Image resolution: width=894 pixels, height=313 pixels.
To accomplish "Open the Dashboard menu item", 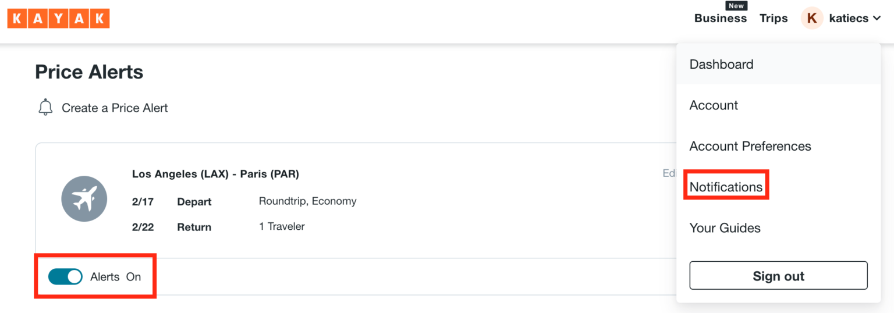I will click(x=721, y=65).
